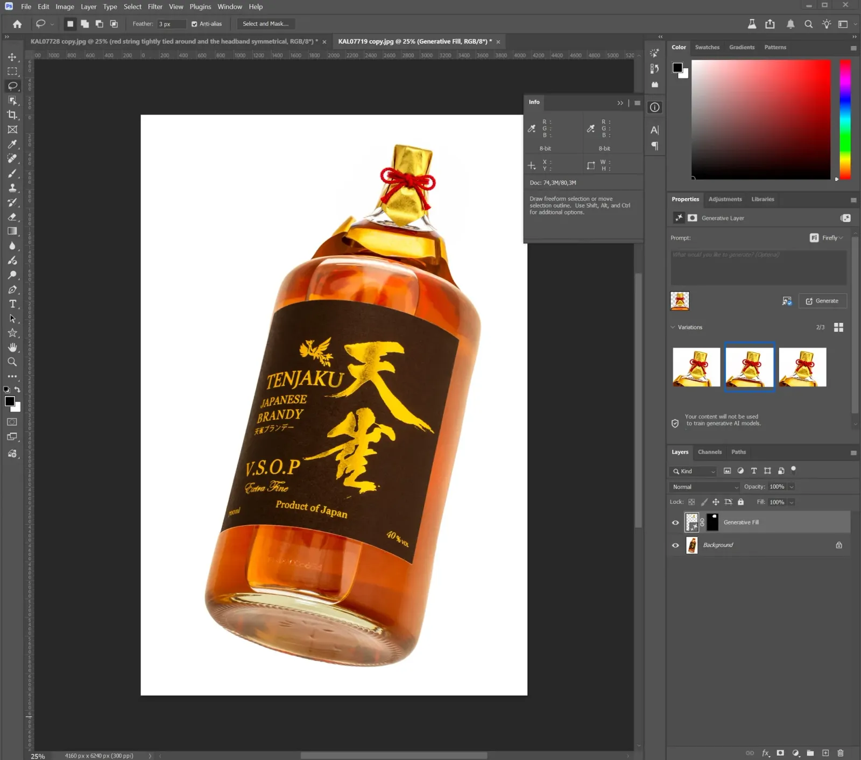Screen dimensions: 861x760
Task: Select the Brush tool
Action: [12, 173]
